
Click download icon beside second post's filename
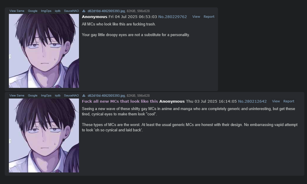pos(84,96)
